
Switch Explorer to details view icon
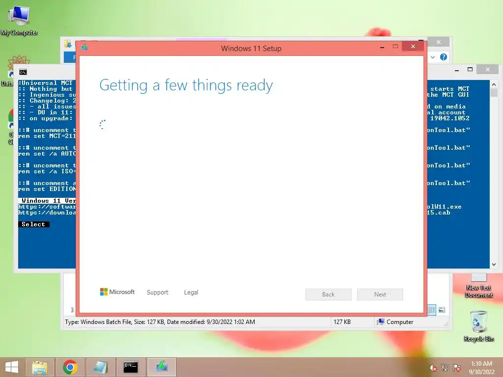[x=431, y=310]
